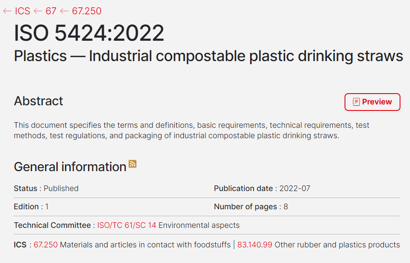Click the abstract paragraph text
The width and height of the screenshot is (410, 263).
pyautogui.click(x=191, y=130)
